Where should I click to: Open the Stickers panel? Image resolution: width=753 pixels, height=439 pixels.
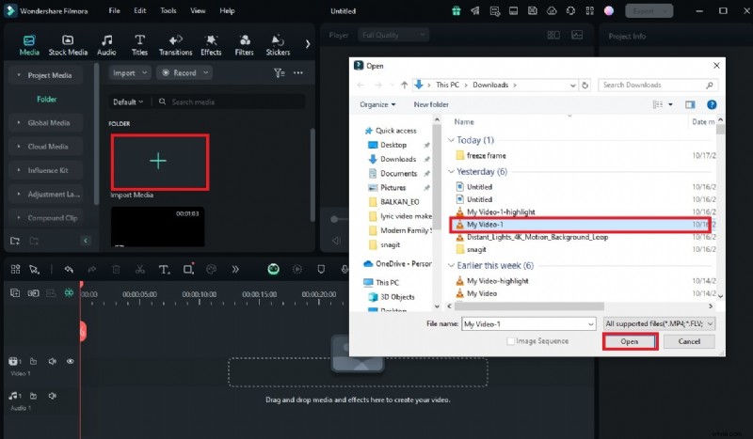[278, 44]
